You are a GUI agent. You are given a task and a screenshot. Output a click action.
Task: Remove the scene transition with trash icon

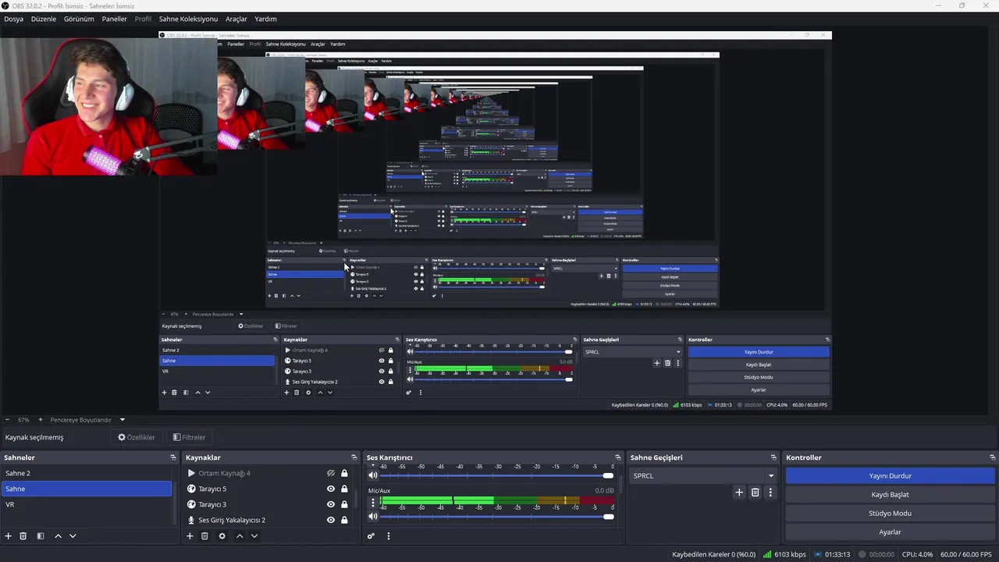pyautogui.click(x=755, y=493)
